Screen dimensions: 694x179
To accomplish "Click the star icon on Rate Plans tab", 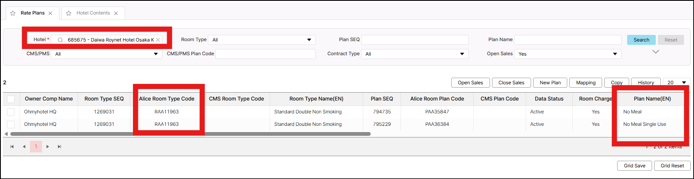I will tap(13, 13).
